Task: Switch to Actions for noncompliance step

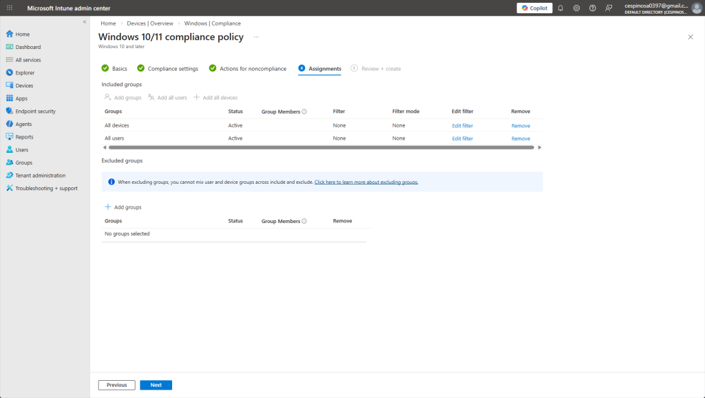Action: (252, 69)
